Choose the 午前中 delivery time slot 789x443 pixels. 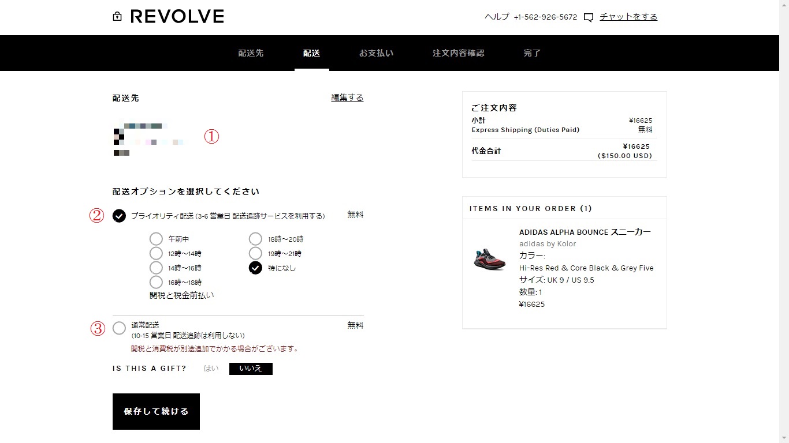coord(156,239)
